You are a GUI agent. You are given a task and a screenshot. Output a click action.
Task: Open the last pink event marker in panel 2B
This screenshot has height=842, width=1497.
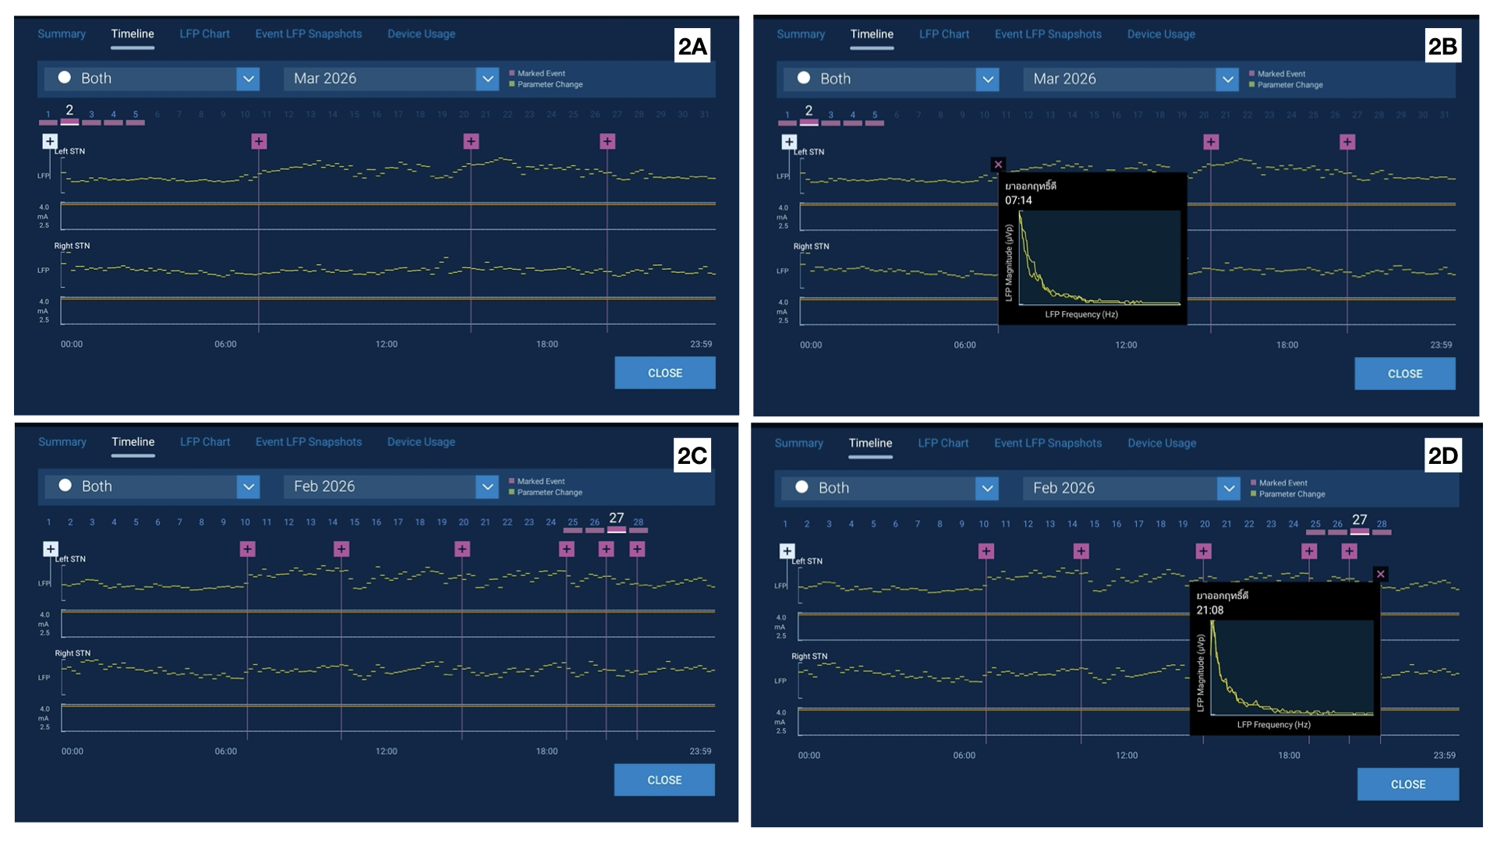click(x=1347, y=142)
